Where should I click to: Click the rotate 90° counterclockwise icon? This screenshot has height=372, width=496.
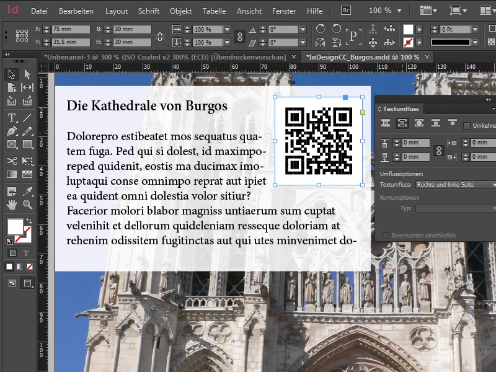(x=336, y=29)
